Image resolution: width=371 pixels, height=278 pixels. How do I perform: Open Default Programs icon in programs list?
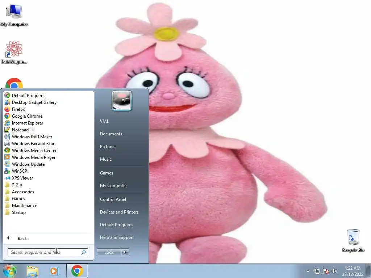(7, 96)
